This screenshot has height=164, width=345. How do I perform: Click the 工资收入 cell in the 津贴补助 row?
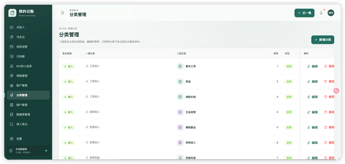[93, 97]
